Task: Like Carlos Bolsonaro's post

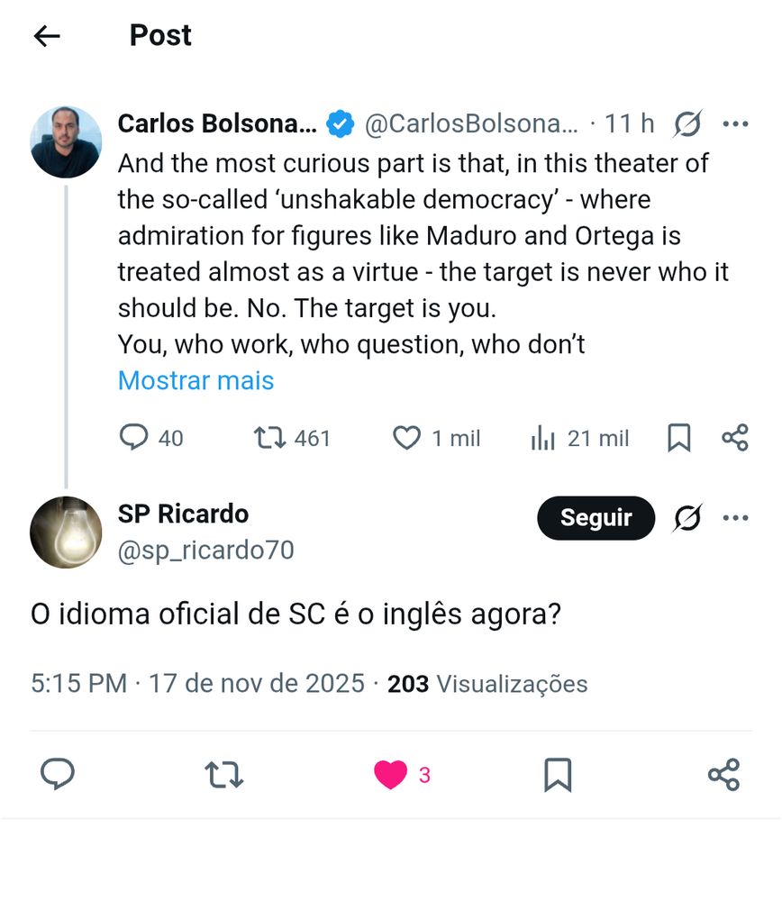Action: (x=406, y=438)
